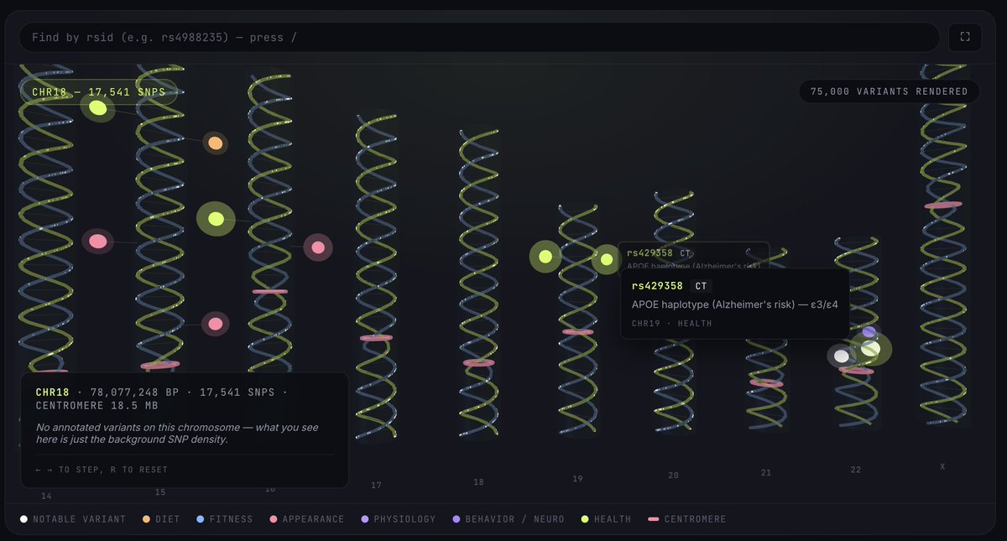Viewport: 1007px width, 541px height.
Task: Click the pink appearance marker above the info panel
Action: pos(215,324)
